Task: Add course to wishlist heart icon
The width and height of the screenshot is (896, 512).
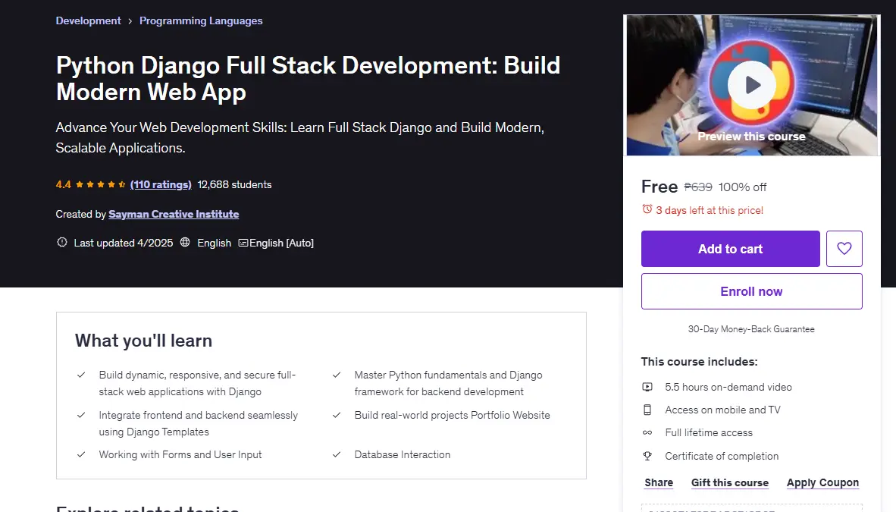Action: point(844,248)
